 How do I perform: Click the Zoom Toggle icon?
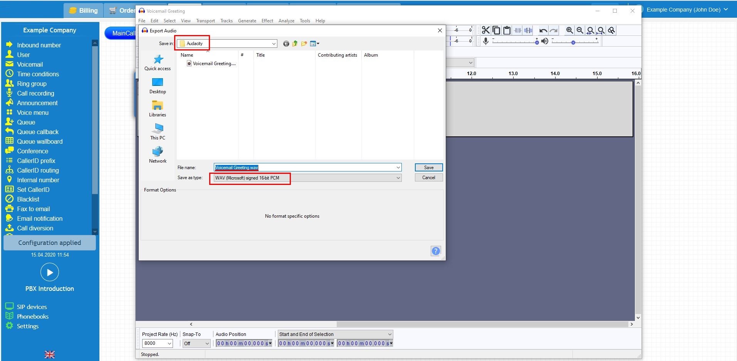tap(611, 30)
